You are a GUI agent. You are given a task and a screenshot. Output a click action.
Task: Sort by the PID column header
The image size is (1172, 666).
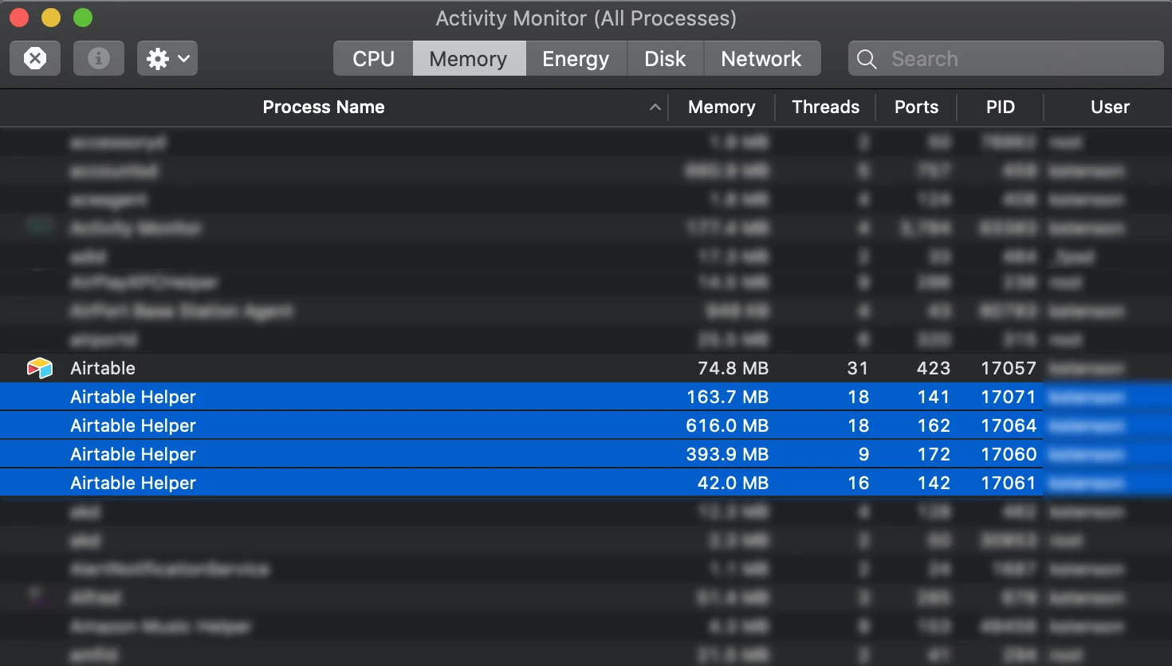coord(1001,107)
